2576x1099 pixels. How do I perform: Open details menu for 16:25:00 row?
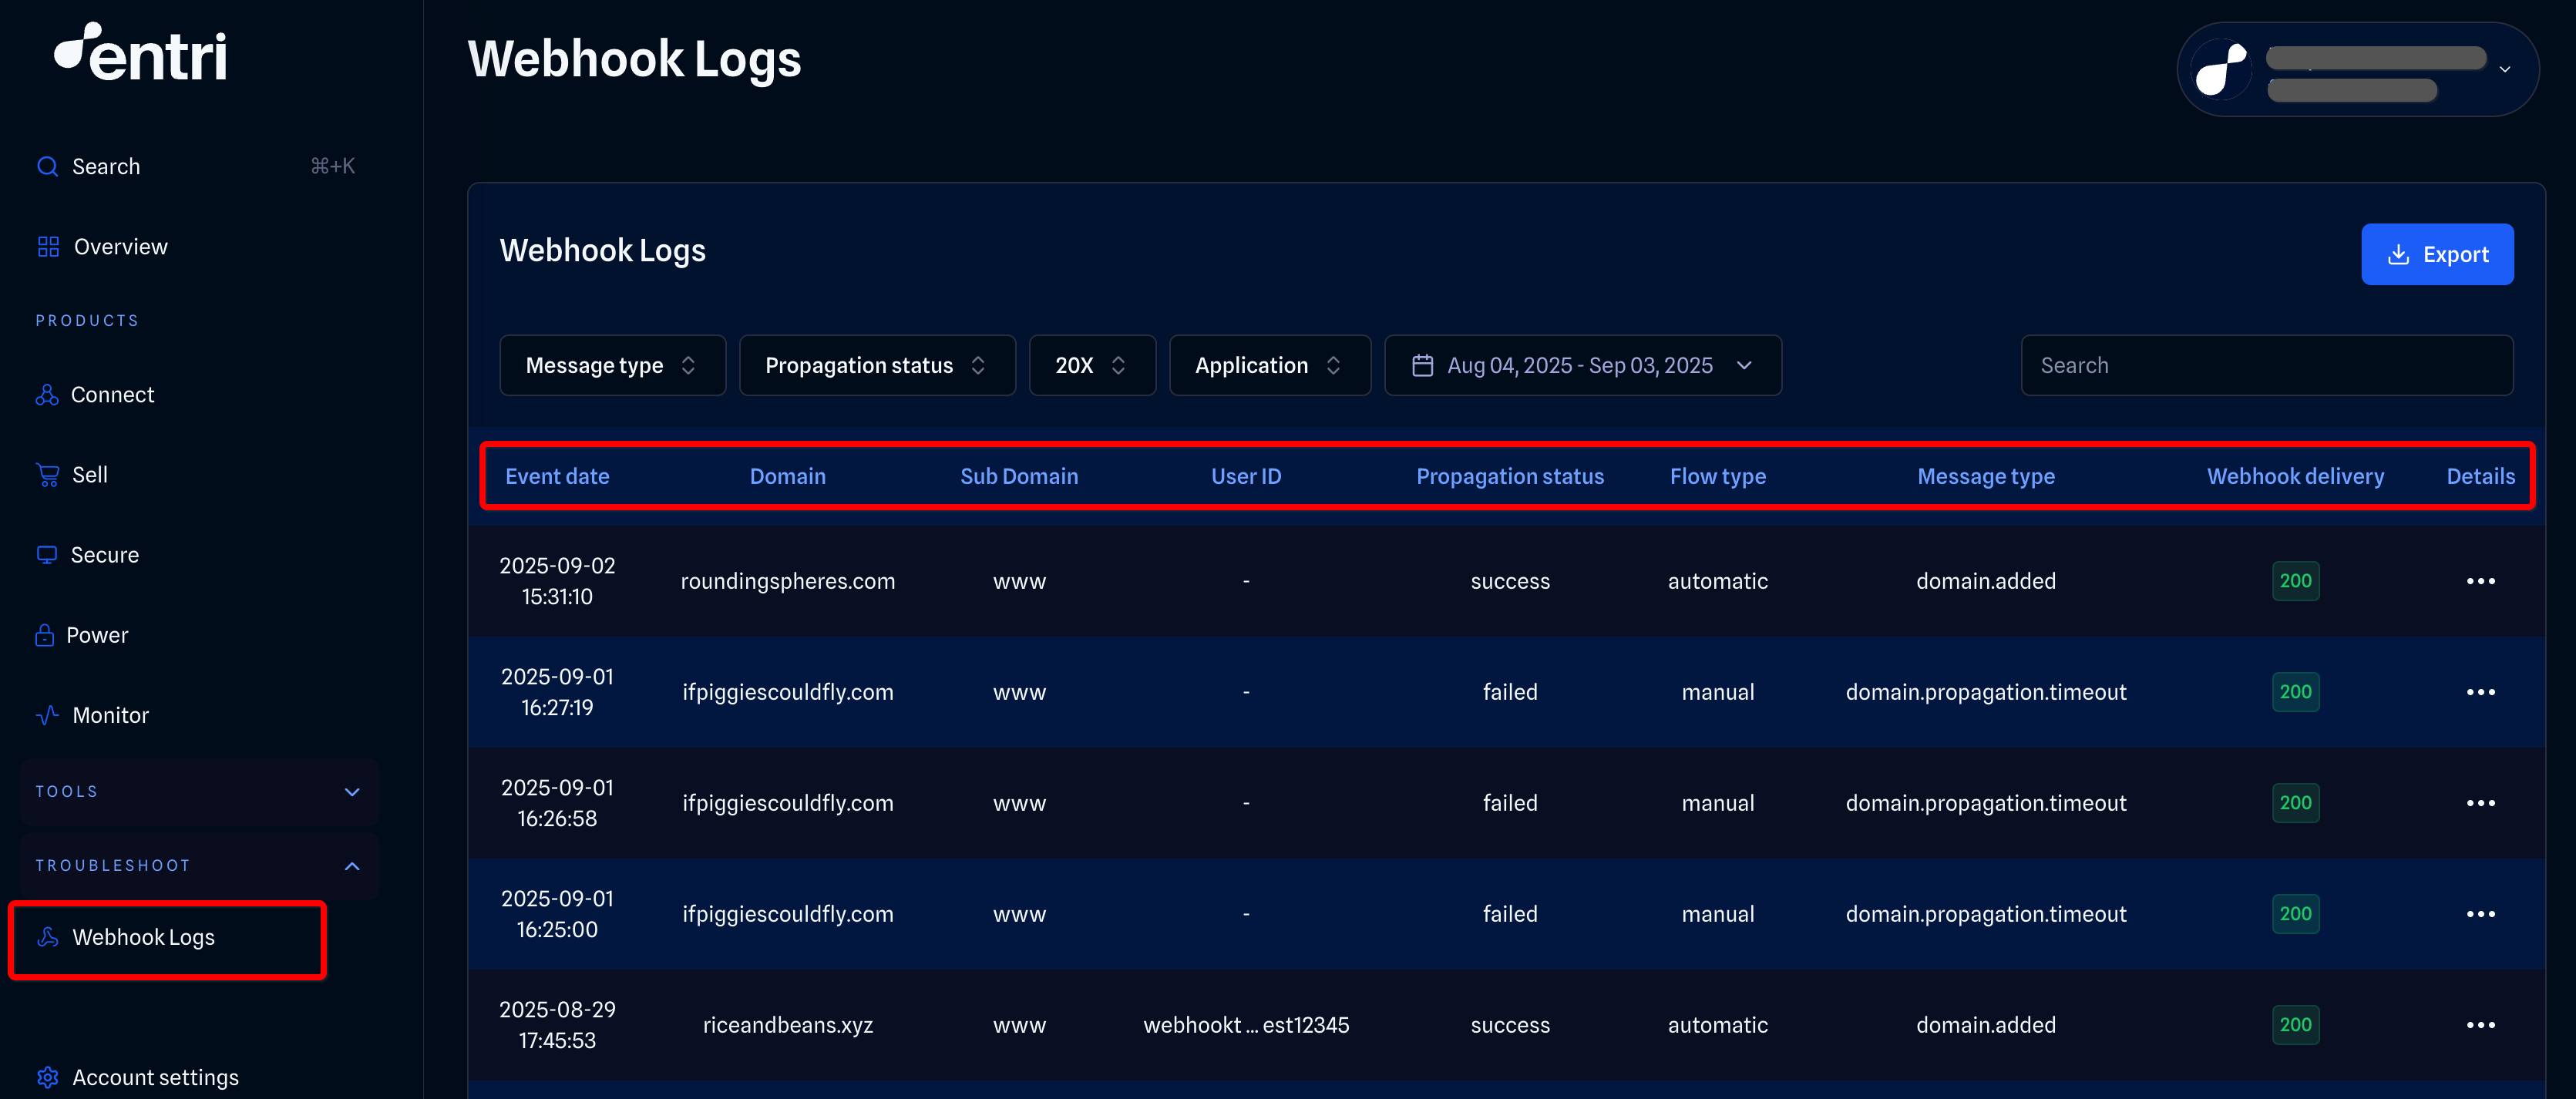click(x=2480, y=914)
